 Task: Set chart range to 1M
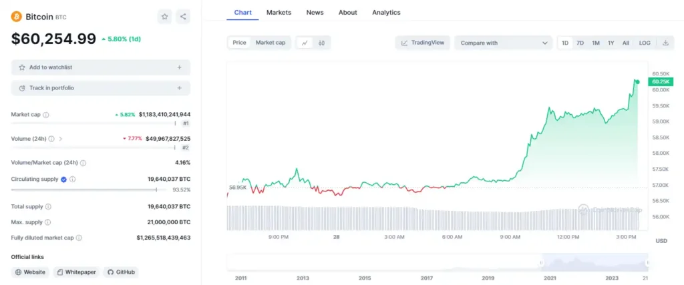click(x=595, y=43)
